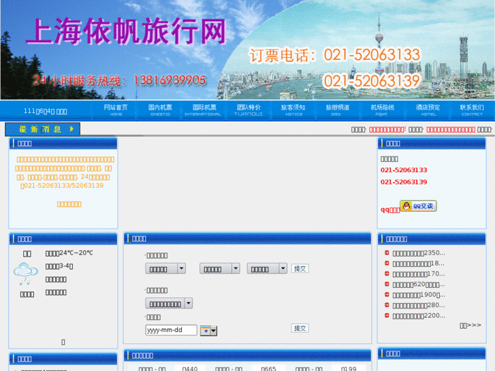This screenshot has height=371, width=495.
Task: Click the red bullet beside the 2200... item
Action: coord(387,315)
